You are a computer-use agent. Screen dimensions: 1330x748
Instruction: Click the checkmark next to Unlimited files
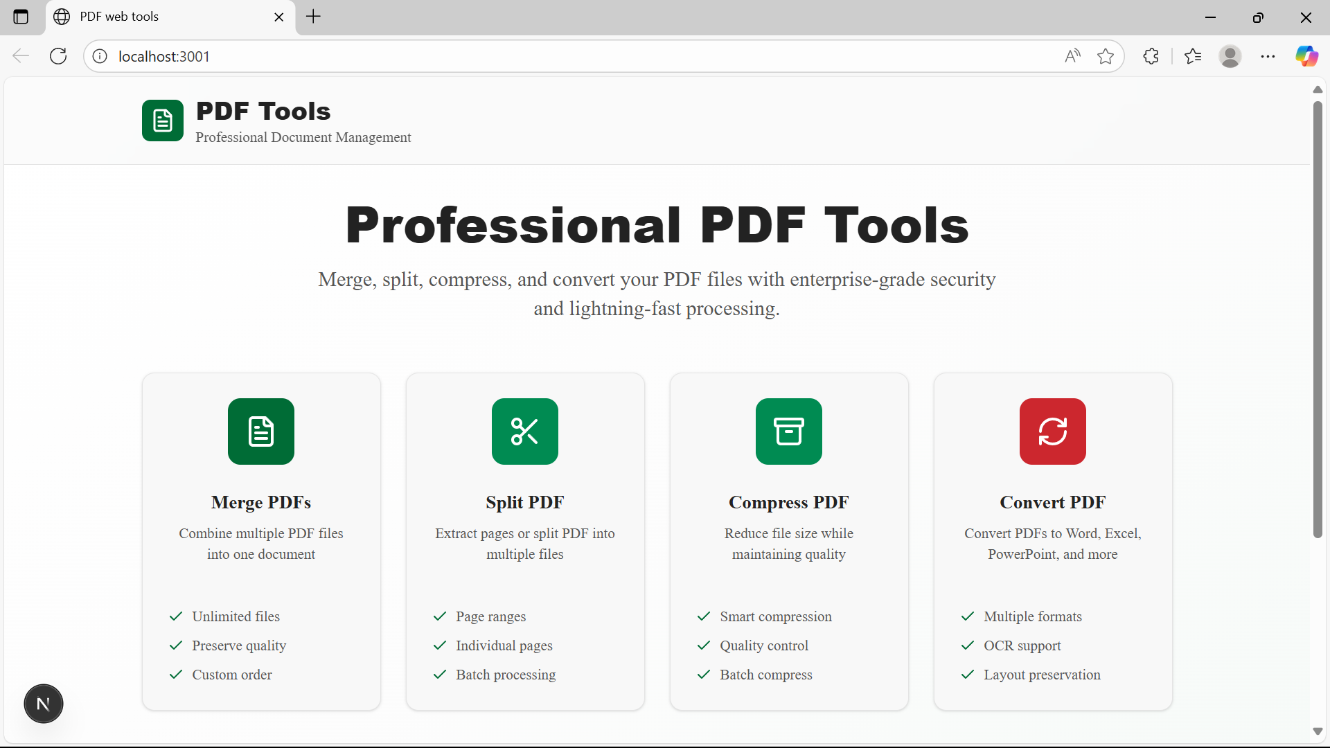point(176,616)
